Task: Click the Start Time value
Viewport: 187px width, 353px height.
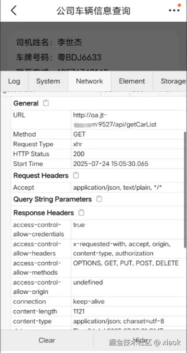Action: tap(110, 164)
